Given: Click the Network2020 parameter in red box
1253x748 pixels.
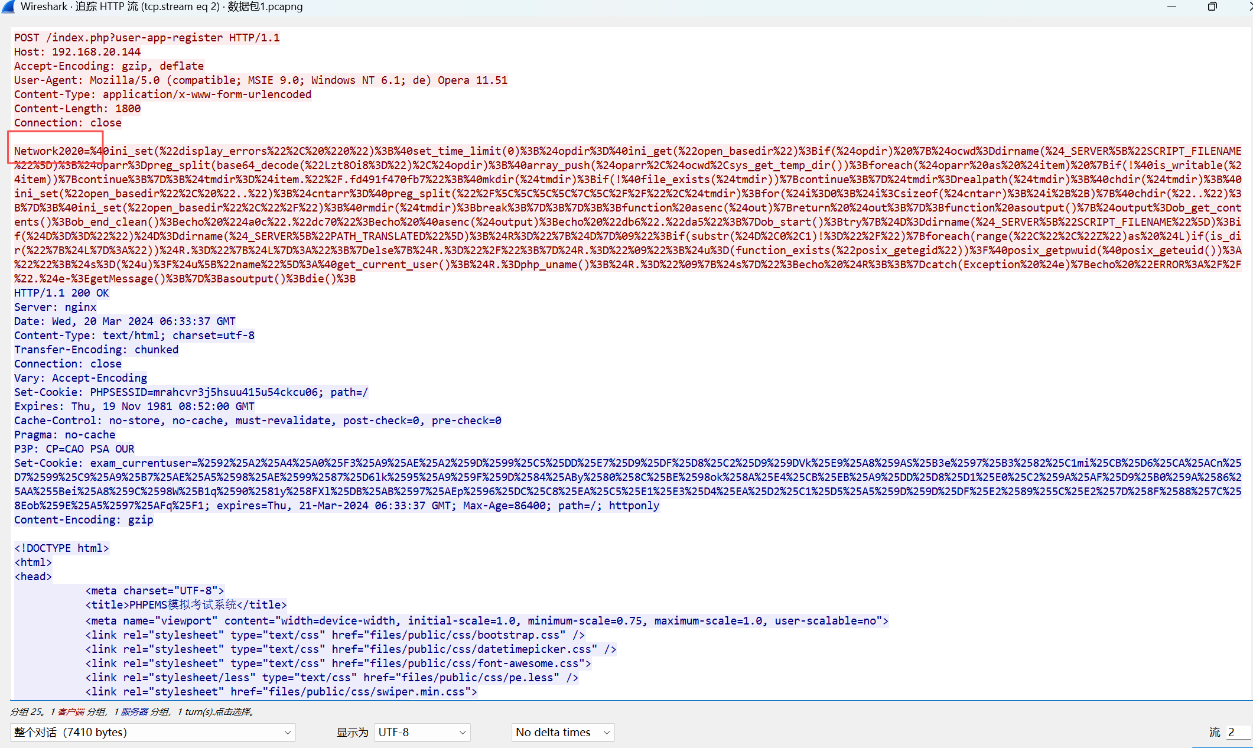Looking at the screenshot, I should point(50,151).
